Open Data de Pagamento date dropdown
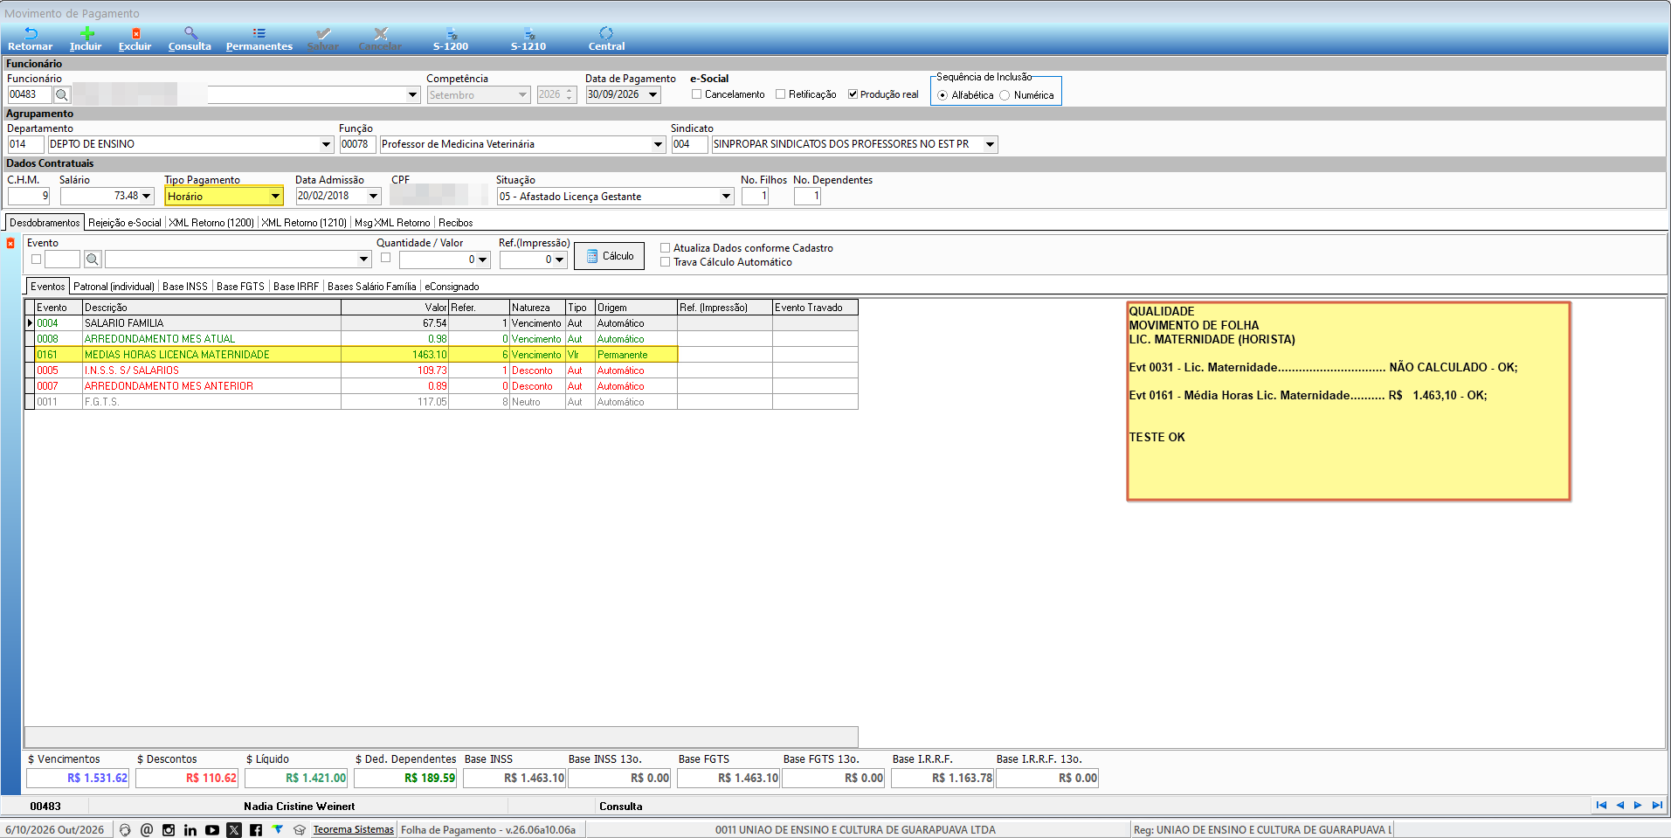 [x=653, y=94]
